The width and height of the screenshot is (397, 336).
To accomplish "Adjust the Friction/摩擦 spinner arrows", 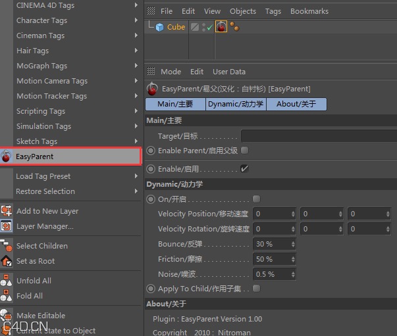I will click(x=293, y=259).
